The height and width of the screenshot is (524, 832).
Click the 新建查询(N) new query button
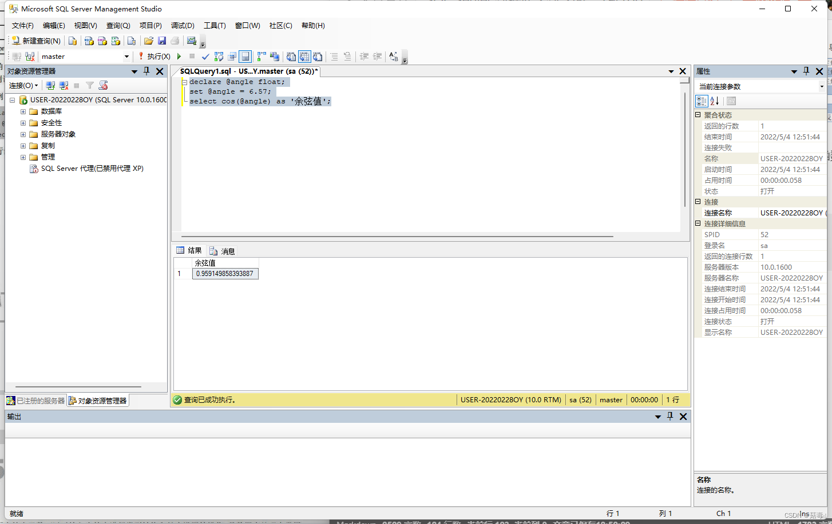36,41
